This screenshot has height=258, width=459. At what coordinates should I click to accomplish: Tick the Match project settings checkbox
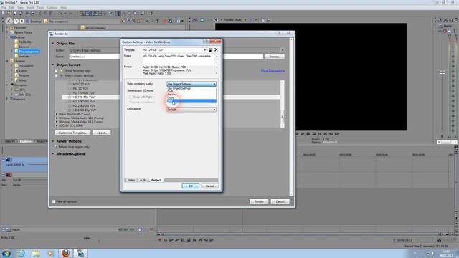tap(56, 75)
